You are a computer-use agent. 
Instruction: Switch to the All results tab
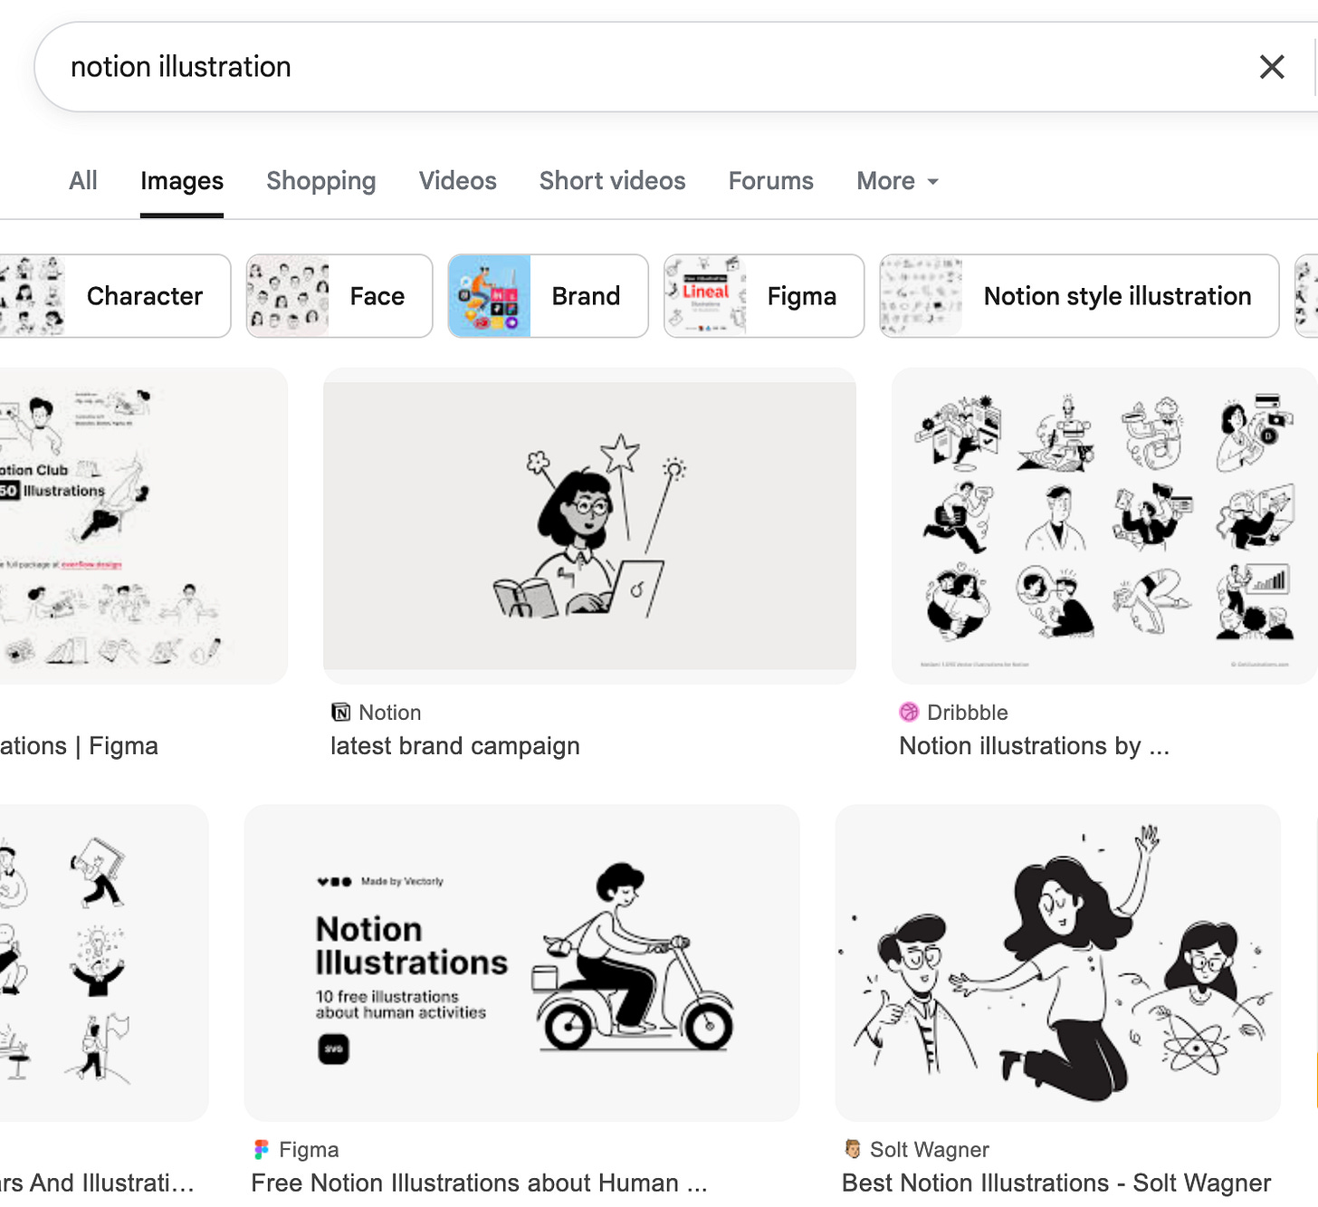[82, 180]
